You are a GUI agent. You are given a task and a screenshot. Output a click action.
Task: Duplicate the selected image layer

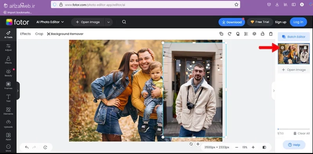tap(221, 34)
